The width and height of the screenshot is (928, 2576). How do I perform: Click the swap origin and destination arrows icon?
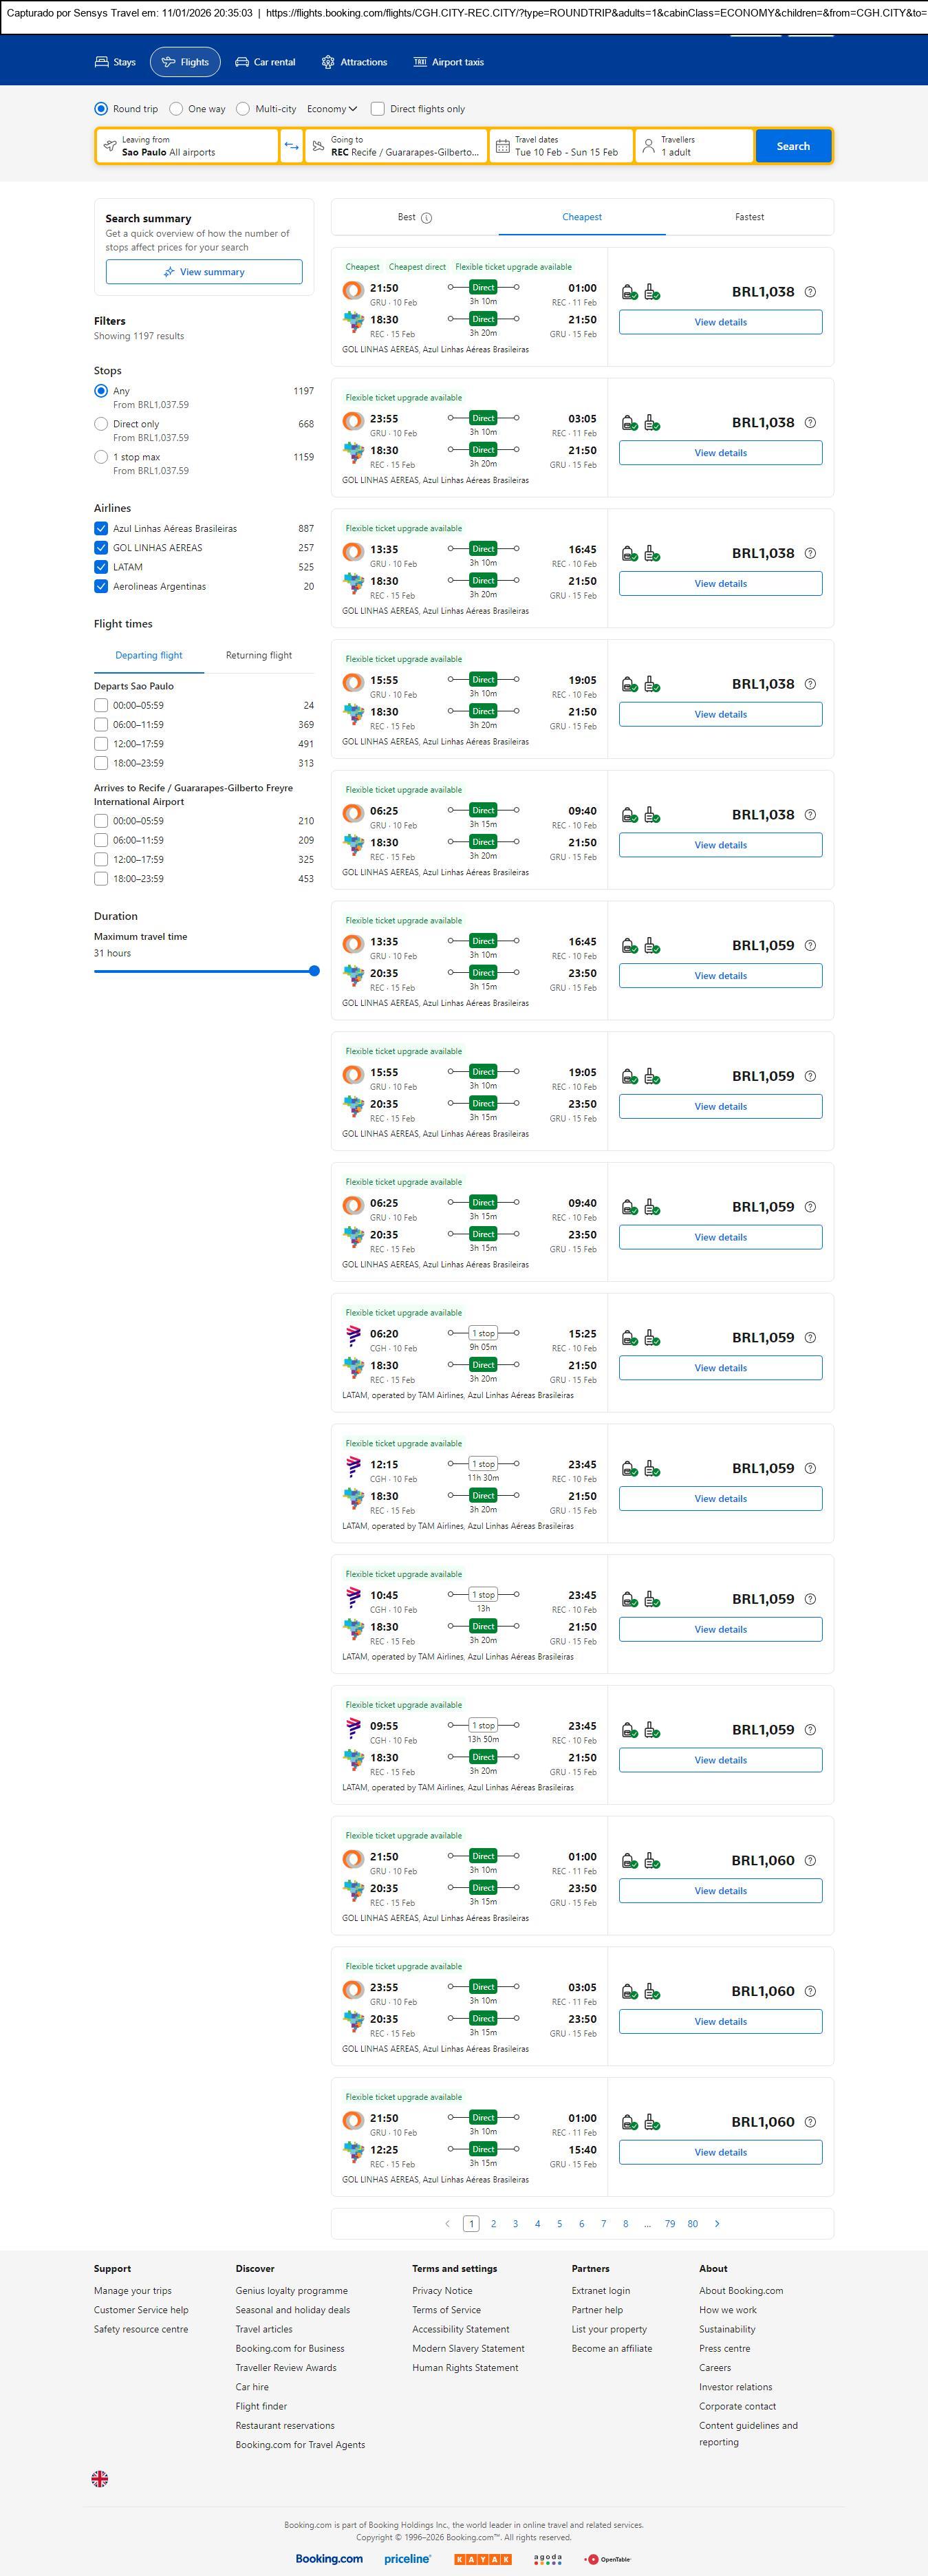tap(291, 146)
